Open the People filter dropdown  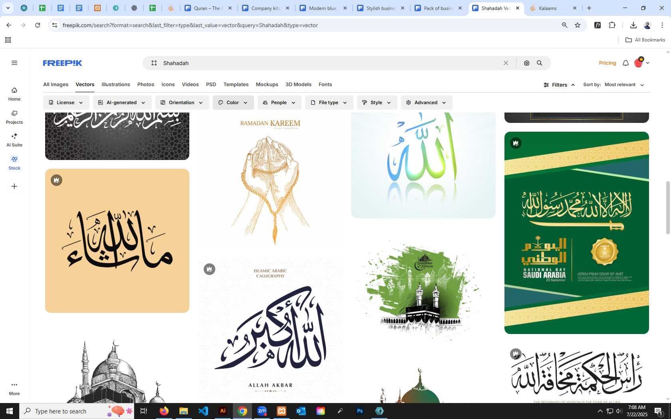click(x=279, y=103)
